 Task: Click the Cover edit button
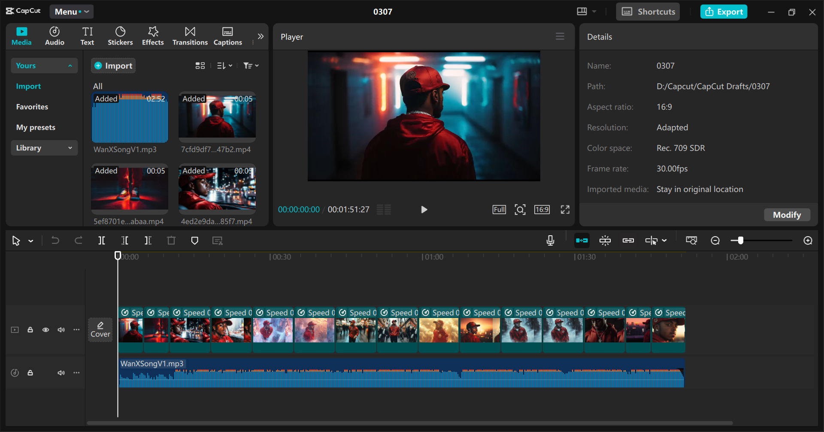click(100, 330)
